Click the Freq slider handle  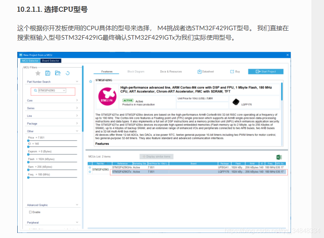(x=28, y=178)
